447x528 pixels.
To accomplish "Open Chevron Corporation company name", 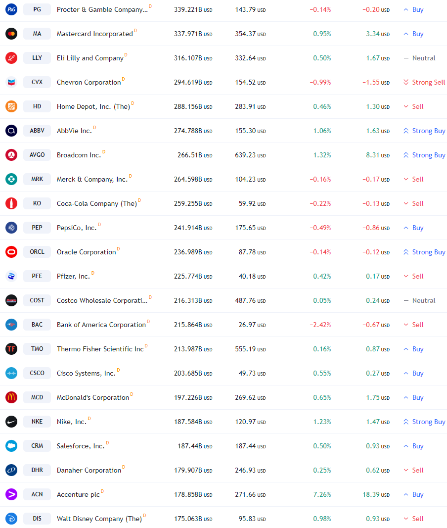I will coord(89,83).
